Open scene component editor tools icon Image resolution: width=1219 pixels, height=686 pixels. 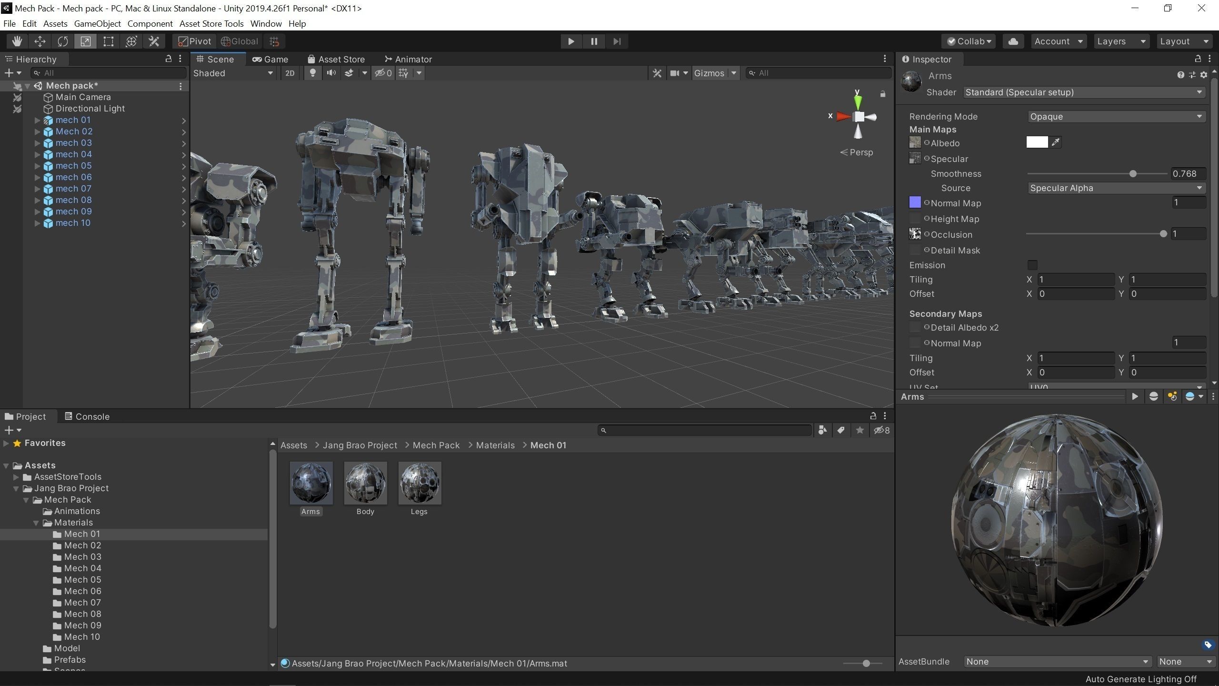pos(657,73)
